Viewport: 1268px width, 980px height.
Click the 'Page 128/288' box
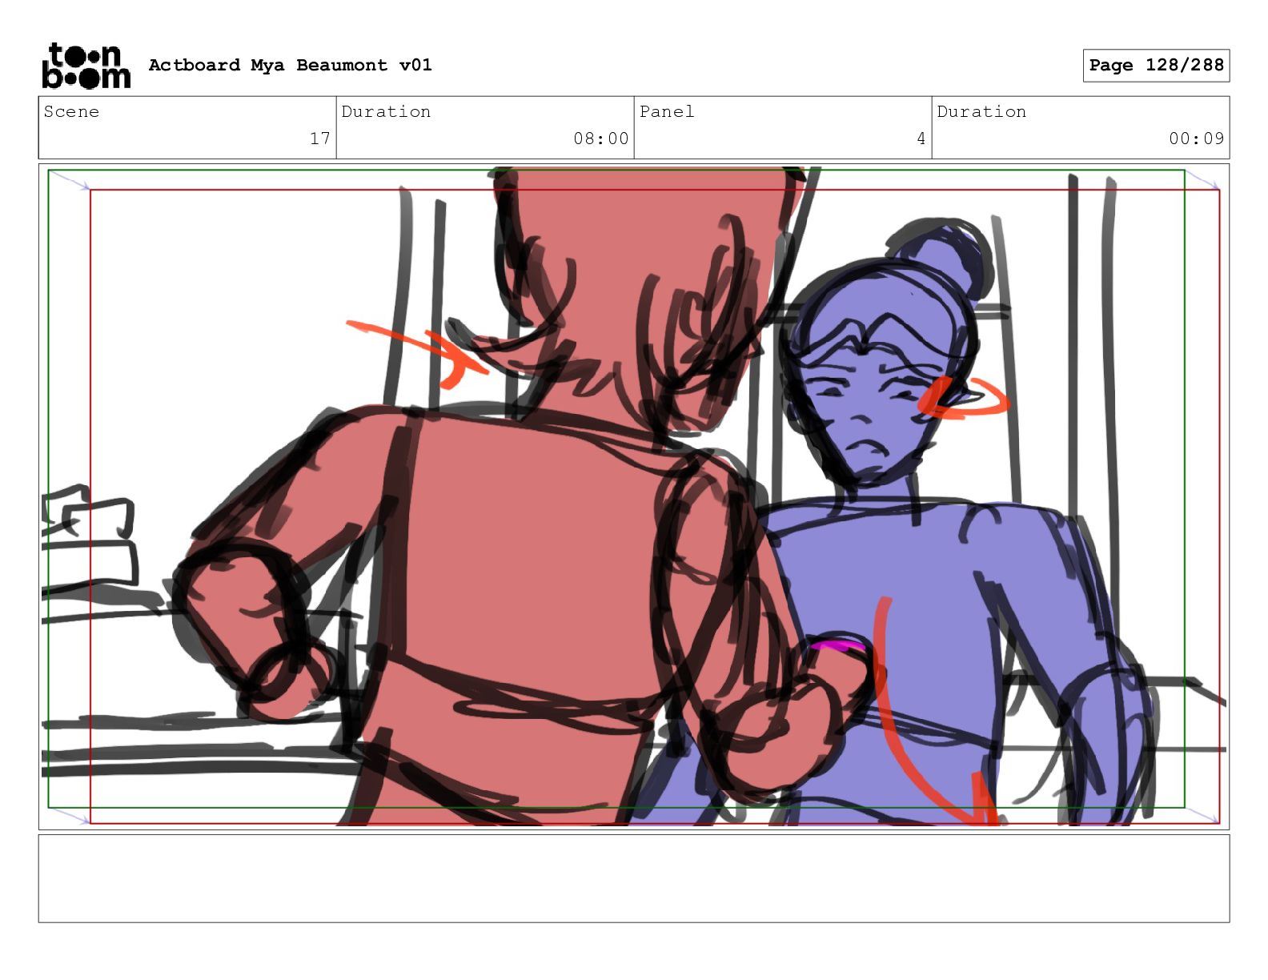pyautogui.click(x=1156, y=66)
